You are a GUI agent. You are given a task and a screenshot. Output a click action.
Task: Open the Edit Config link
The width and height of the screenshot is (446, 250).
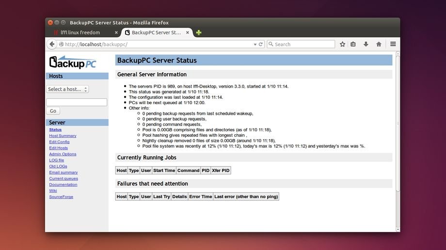click(59, 142)
